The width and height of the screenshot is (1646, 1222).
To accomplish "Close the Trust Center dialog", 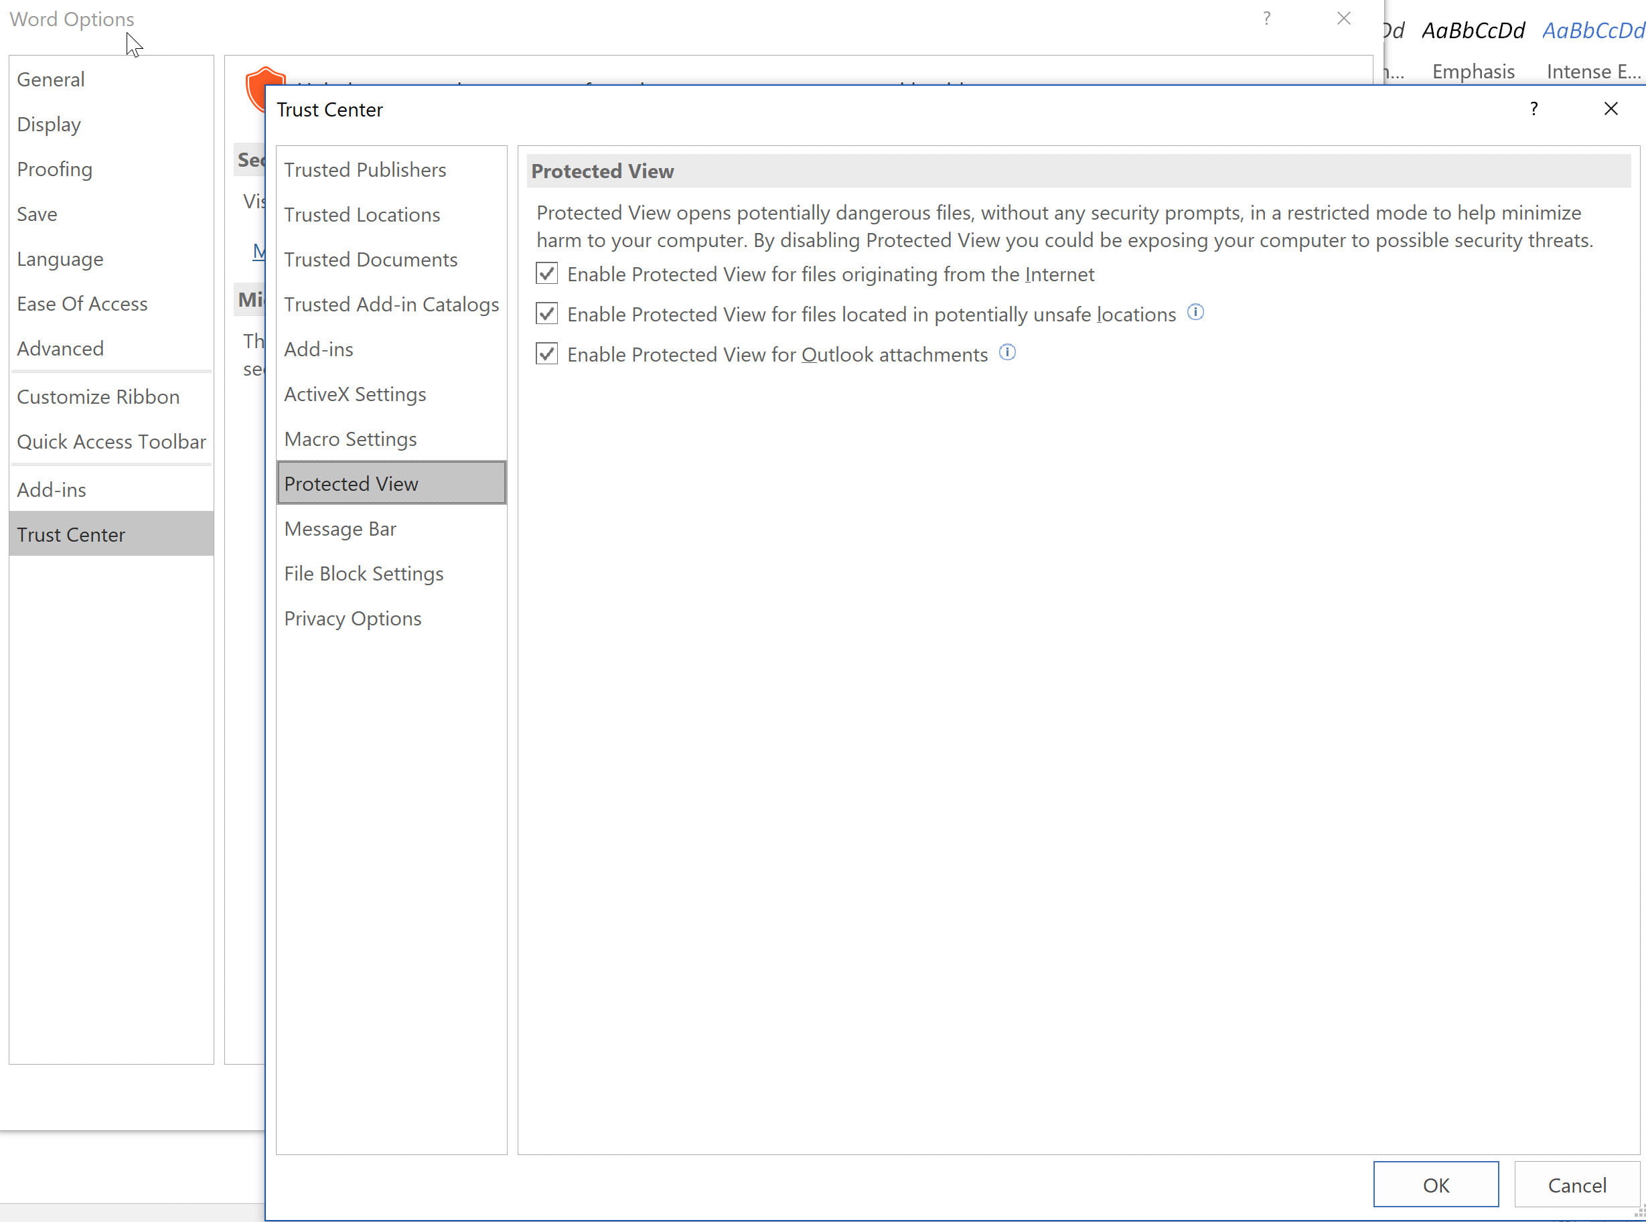I will coord(1611,108).
